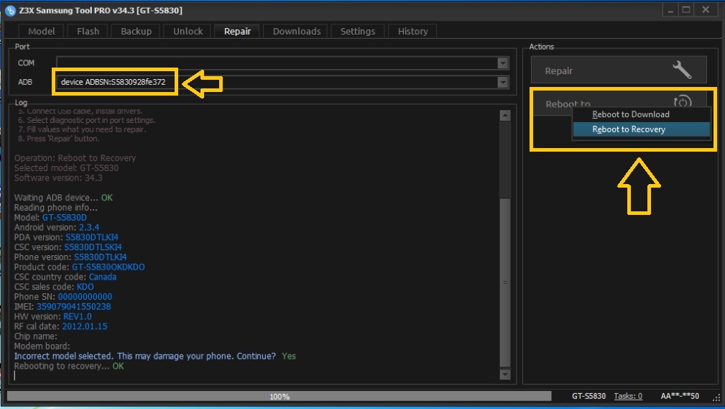Click the ADB device ADBSN field

point(282,82)
